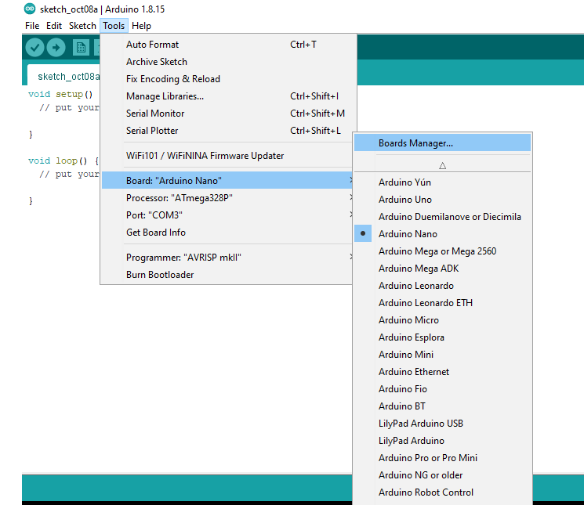Select the Arduino Yún board
Screen dimensions: 584x505
pyautogui.click(x=442, y=182)
